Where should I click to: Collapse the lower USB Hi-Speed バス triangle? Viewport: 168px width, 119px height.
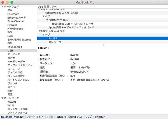click(40, 31)
